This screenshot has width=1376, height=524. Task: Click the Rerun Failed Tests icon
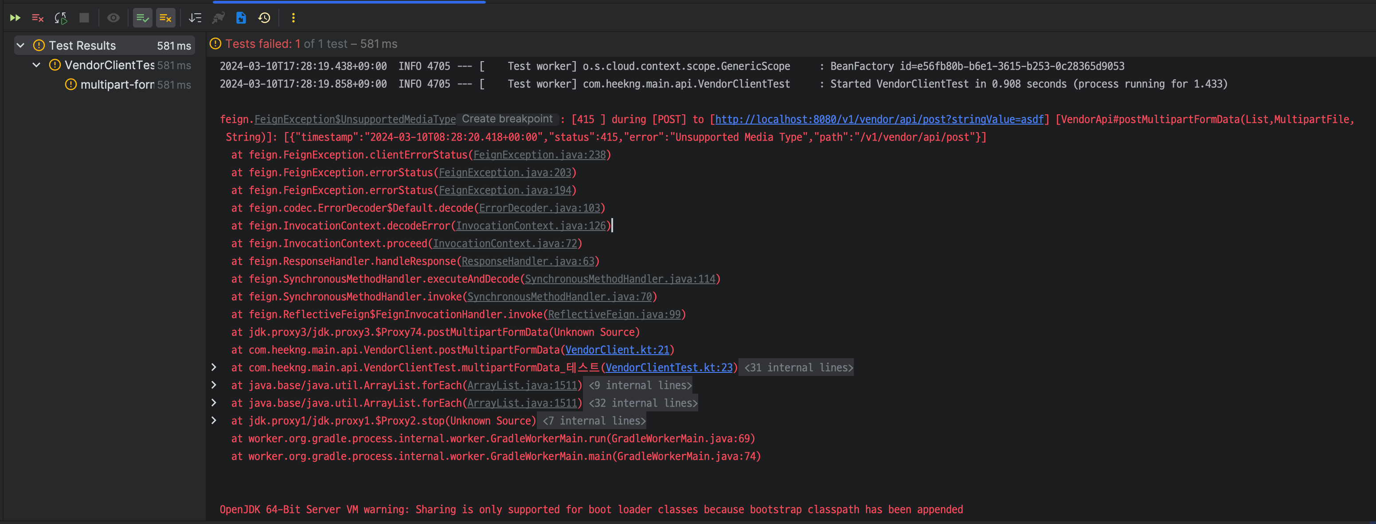click(x=37, y=18)
